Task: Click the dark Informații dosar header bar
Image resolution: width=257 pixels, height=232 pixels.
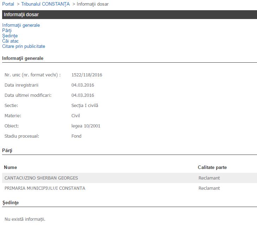Action: 128,14
